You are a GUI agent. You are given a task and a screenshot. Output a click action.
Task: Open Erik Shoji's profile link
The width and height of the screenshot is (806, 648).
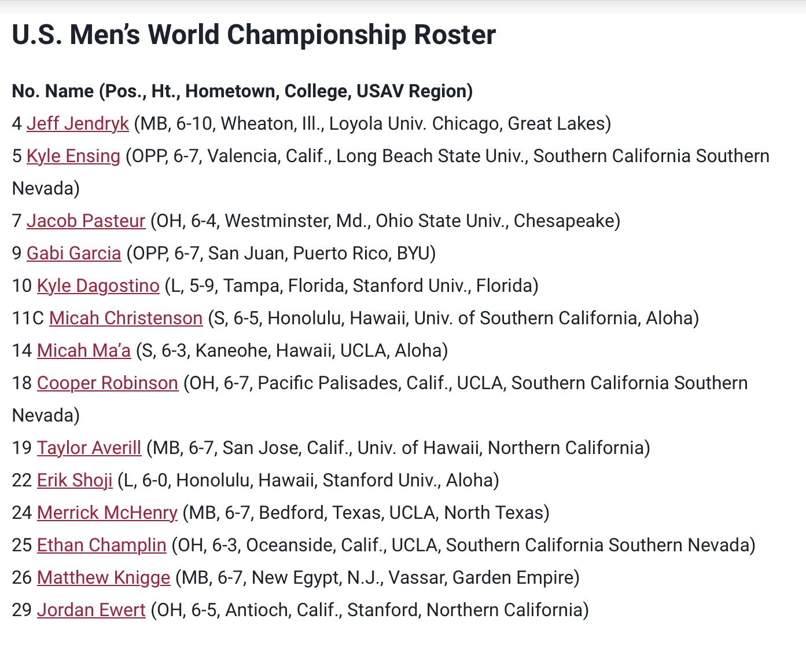tap(75, 480)
